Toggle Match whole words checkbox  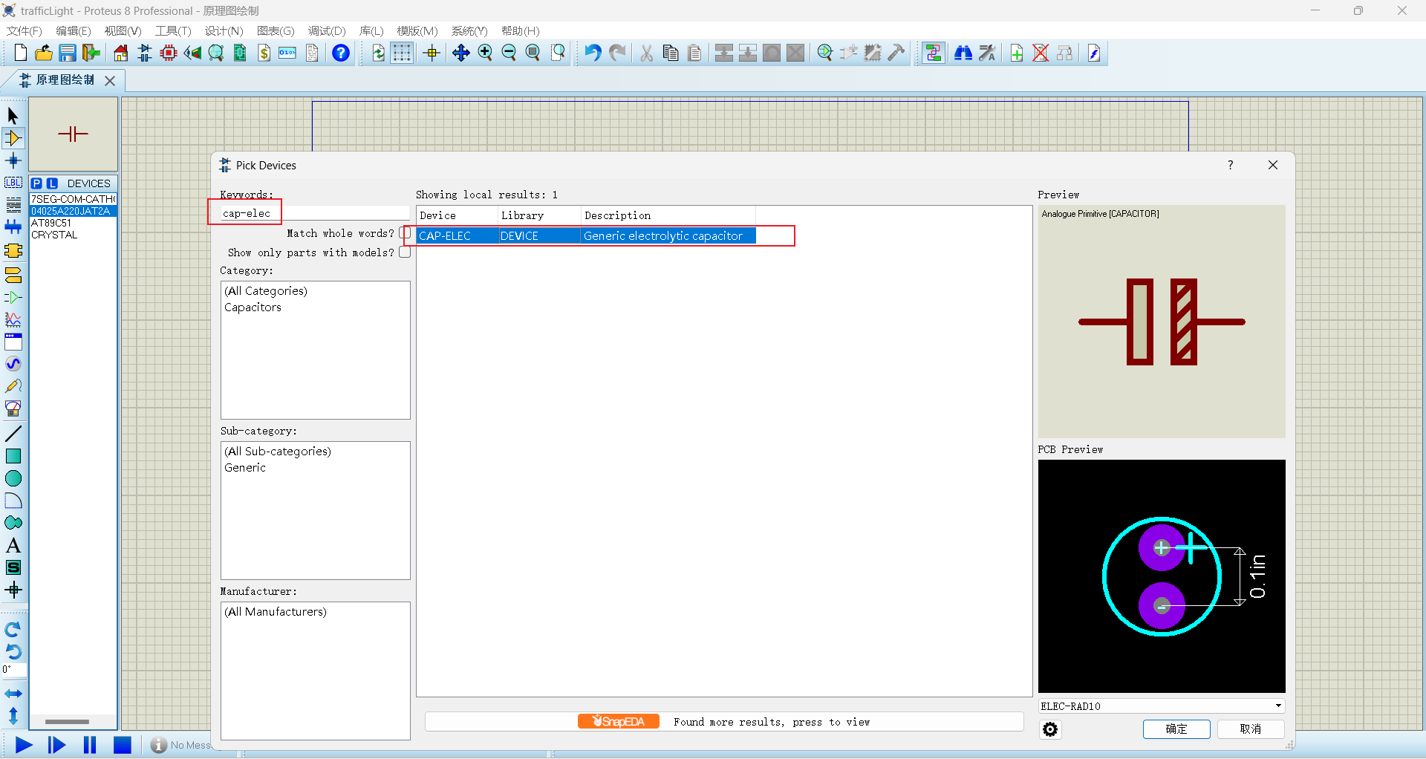[x=405, y=233]
